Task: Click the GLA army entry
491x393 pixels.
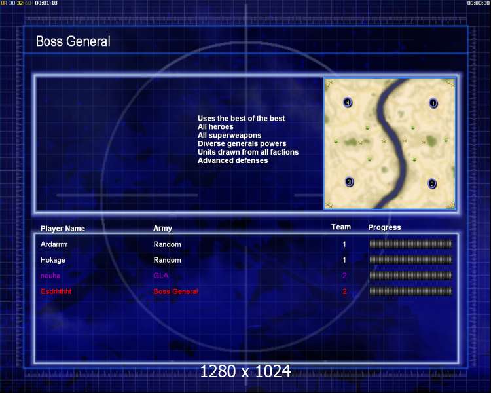Action: point(161,276)
